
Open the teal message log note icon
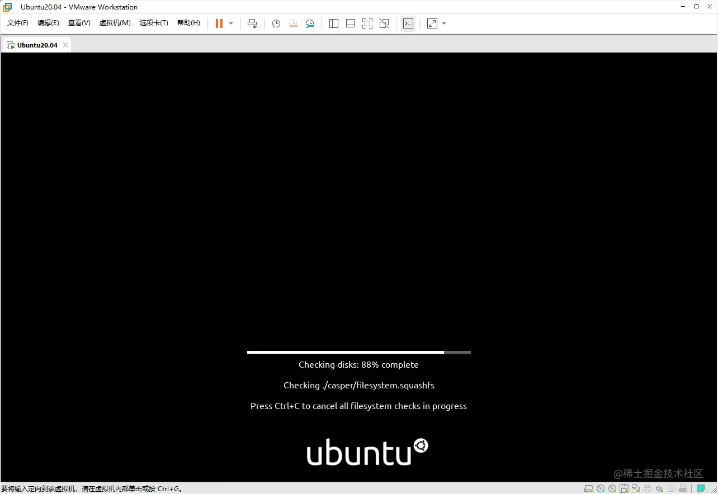click(x=700, y=488)
